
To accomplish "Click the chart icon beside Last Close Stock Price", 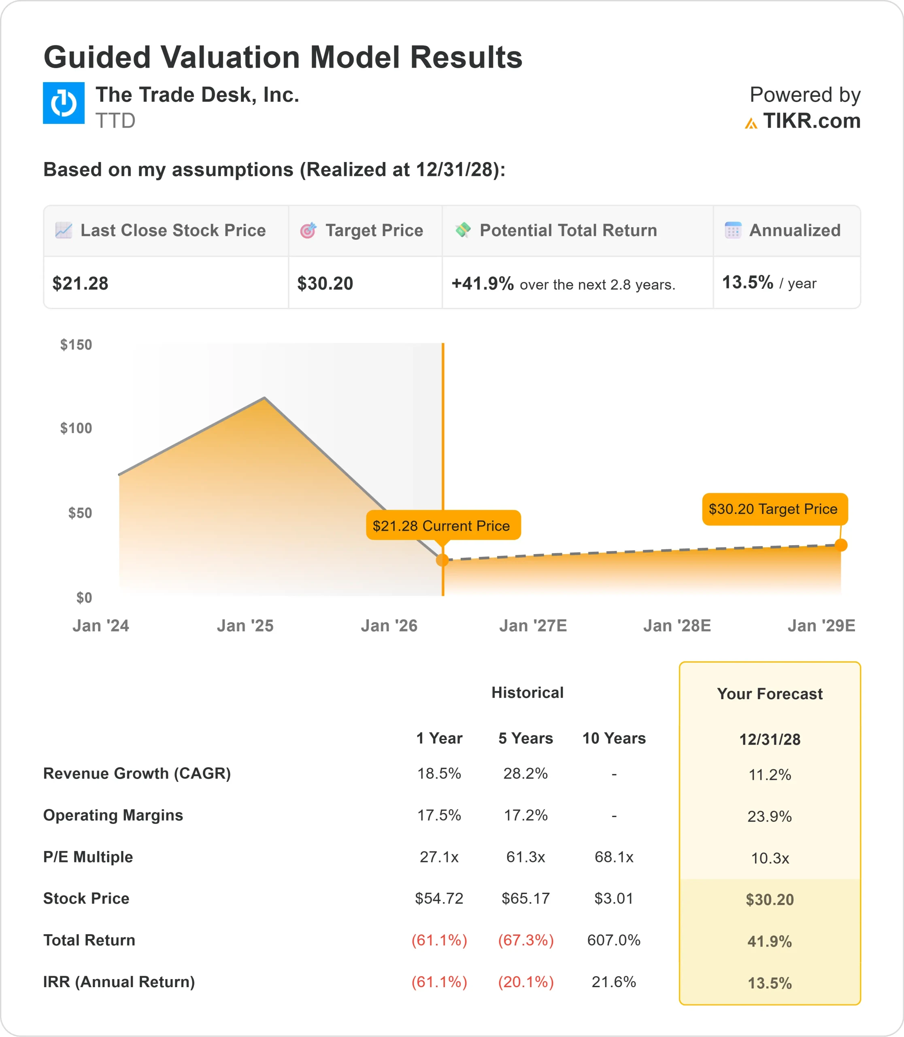I will [64, 230].
